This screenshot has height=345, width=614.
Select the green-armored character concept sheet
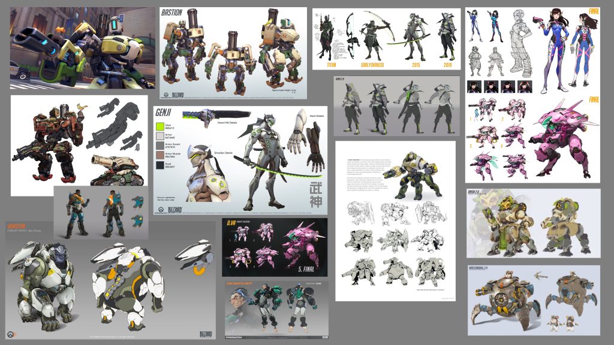click(277, 310)
